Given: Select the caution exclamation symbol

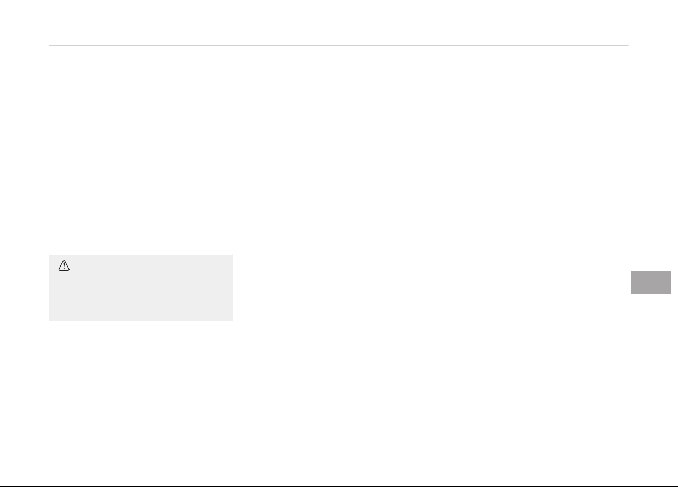Looking at the screenshot, I should coord(65,265).
